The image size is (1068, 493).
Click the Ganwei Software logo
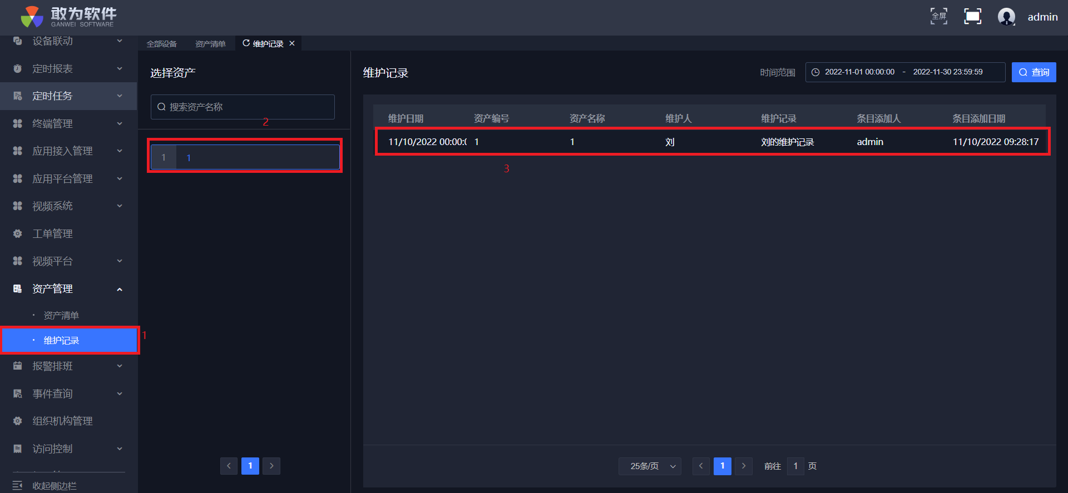point(68,17)
